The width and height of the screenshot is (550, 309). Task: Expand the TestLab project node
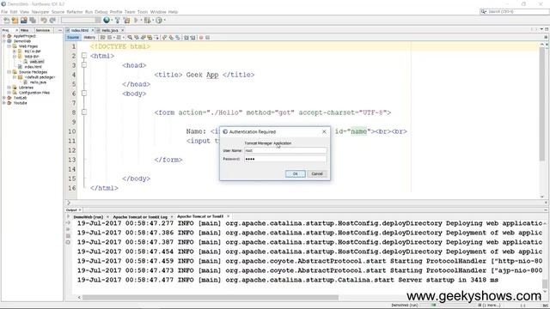point(4,98)
